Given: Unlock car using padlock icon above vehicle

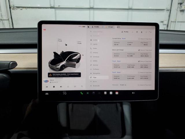Looking at the screenshot, I should click(66, 45).
